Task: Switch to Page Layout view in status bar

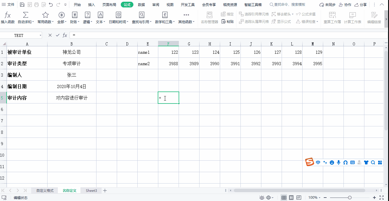Action: [x=291, y=198]
